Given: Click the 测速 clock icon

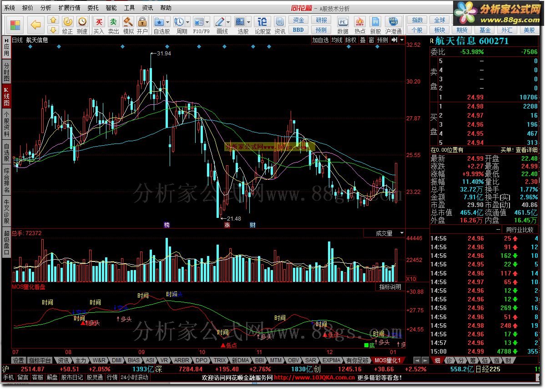Looking at the screenshot, I should point(82,22).
